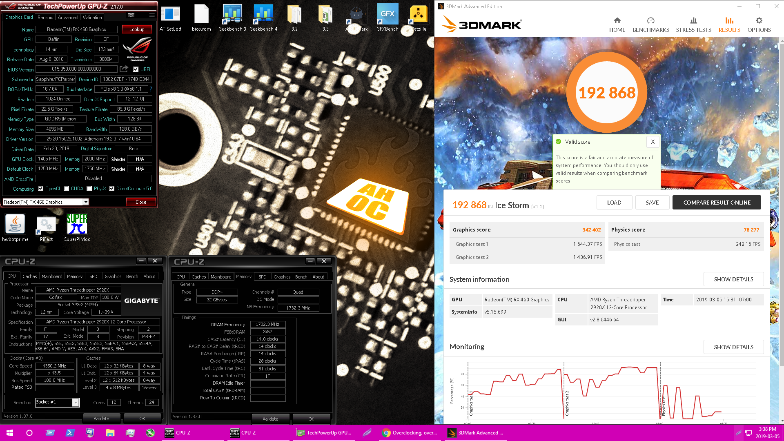Click Validate in left CPU-Z window
The image size is (784, 441).
click(x=101, y=419)
